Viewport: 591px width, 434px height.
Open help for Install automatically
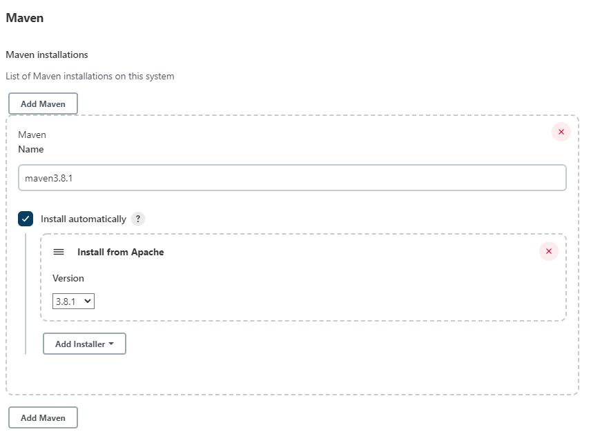click(138, 219)
